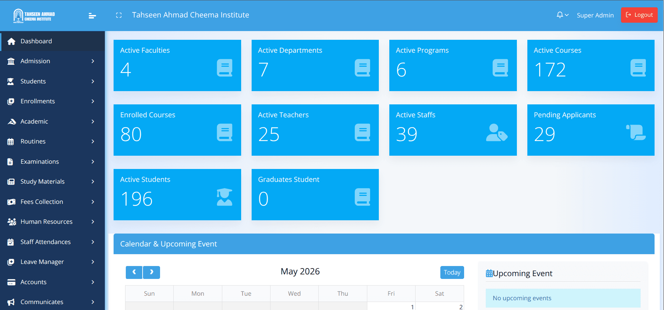
Task: Expand the Routines menu chevron
Action: coord(93,141)
